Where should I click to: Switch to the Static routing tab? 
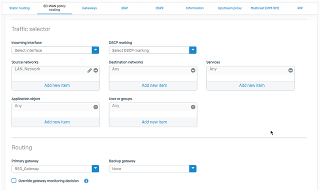[x=19, y=8]
